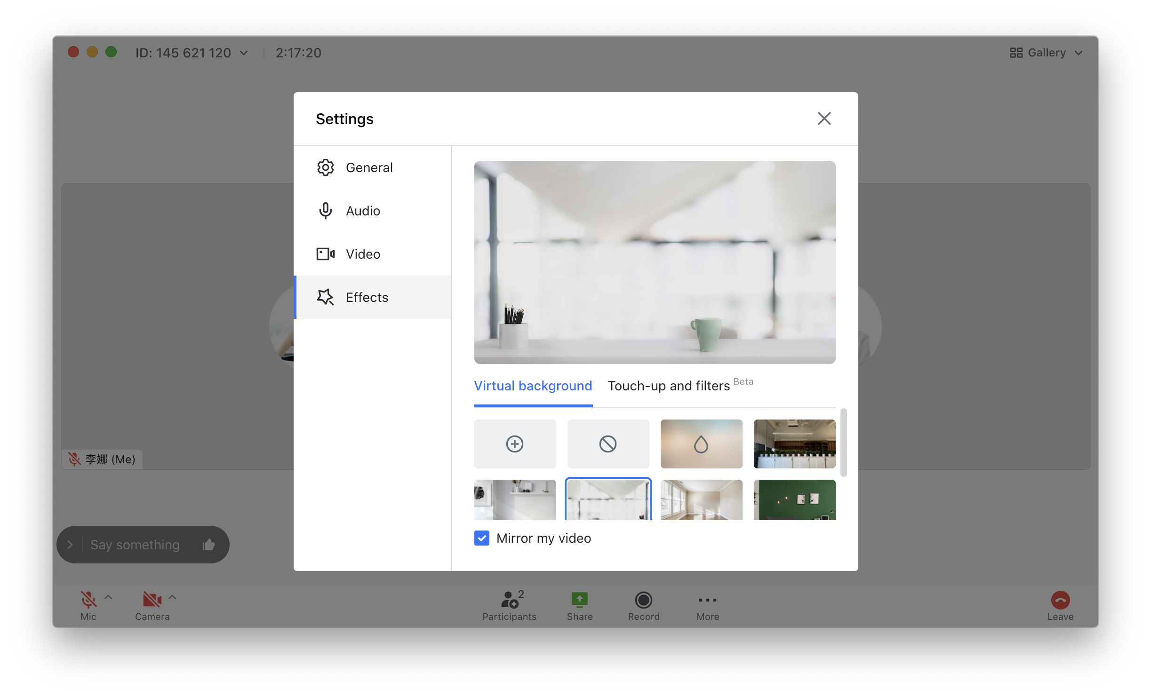Open the Video settings section
This screenshot has height=697, width=1151.
tap(372, 254)
